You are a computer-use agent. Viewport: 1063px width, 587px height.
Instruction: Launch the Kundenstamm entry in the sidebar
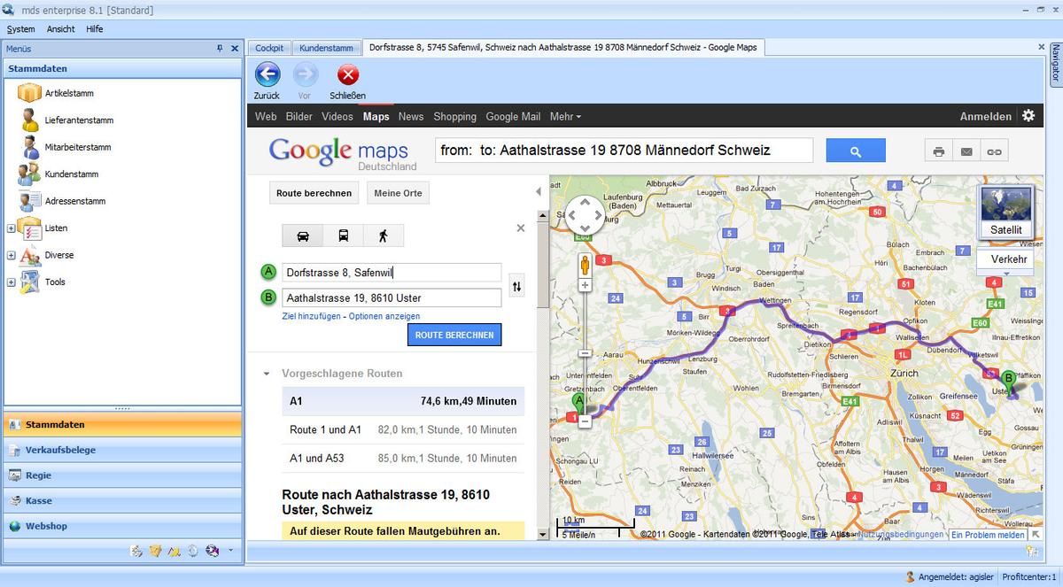coord(72,174)
